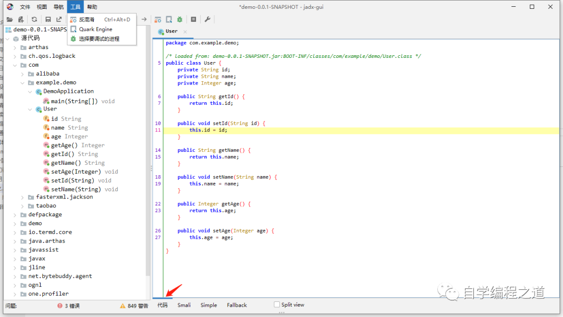This screenshot has width=563, height=317.
Task: Open the 帮助 menu
Action: click(x=92, y=7)
